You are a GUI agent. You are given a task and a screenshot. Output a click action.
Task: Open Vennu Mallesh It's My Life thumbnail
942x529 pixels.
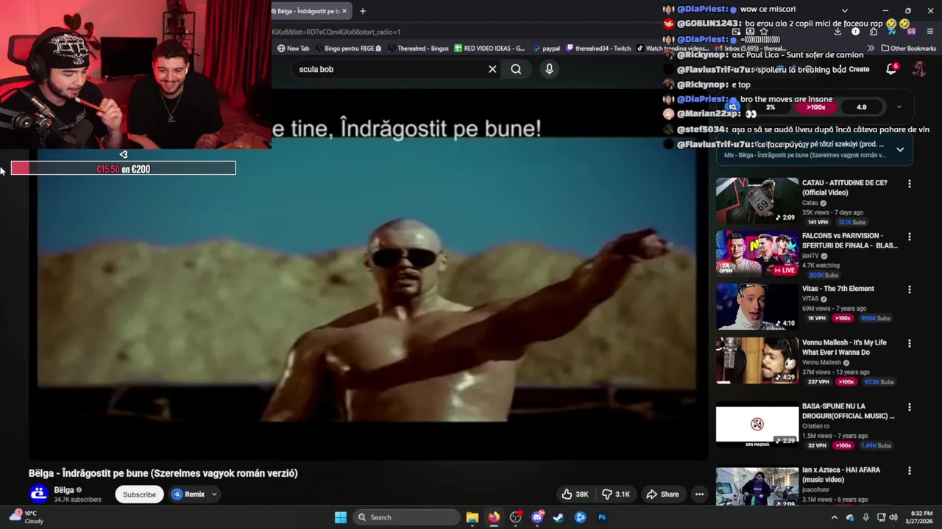click(757, 360)
